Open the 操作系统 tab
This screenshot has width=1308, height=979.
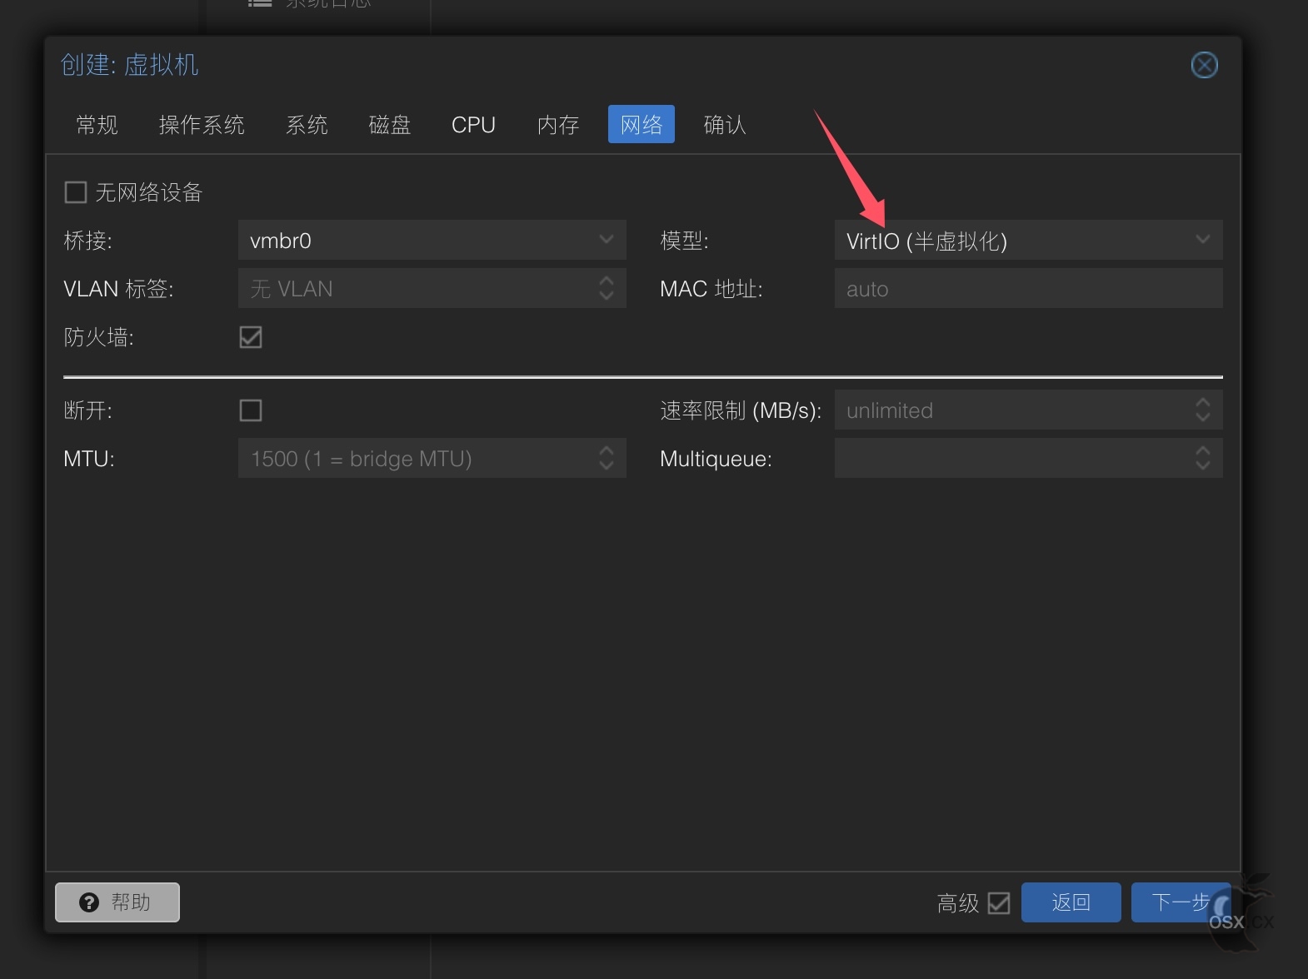tap(202, 125)
